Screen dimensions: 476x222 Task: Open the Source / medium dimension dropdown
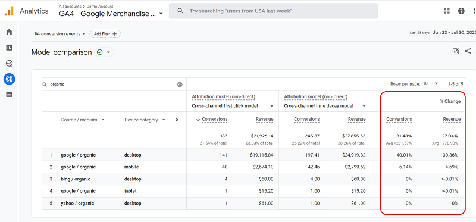click(x=102, y=120)
